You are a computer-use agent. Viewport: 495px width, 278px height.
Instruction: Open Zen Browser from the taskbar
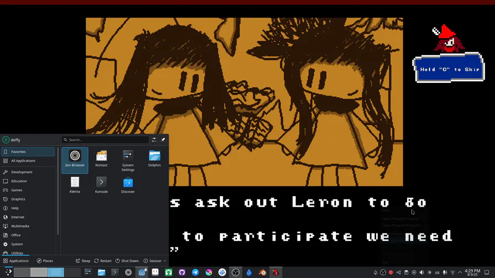coord(128,273)
